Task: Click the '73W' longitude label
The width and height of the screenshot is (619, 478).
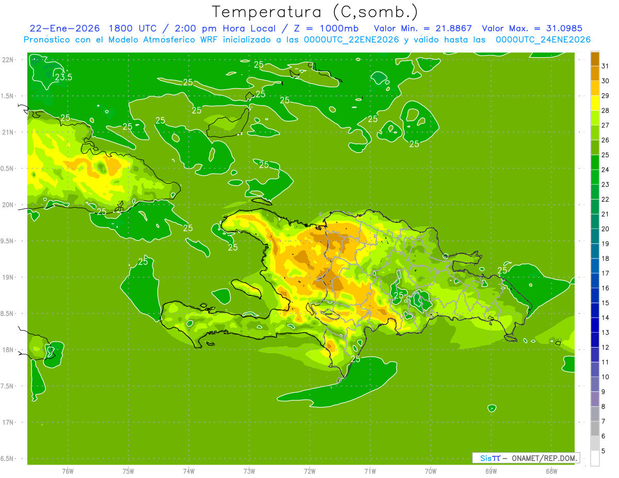Action: point(249,471)
